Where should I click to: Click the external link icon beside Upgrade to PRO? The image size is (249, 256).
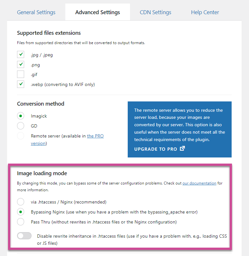pyautogui.click(x=182, y=148)
